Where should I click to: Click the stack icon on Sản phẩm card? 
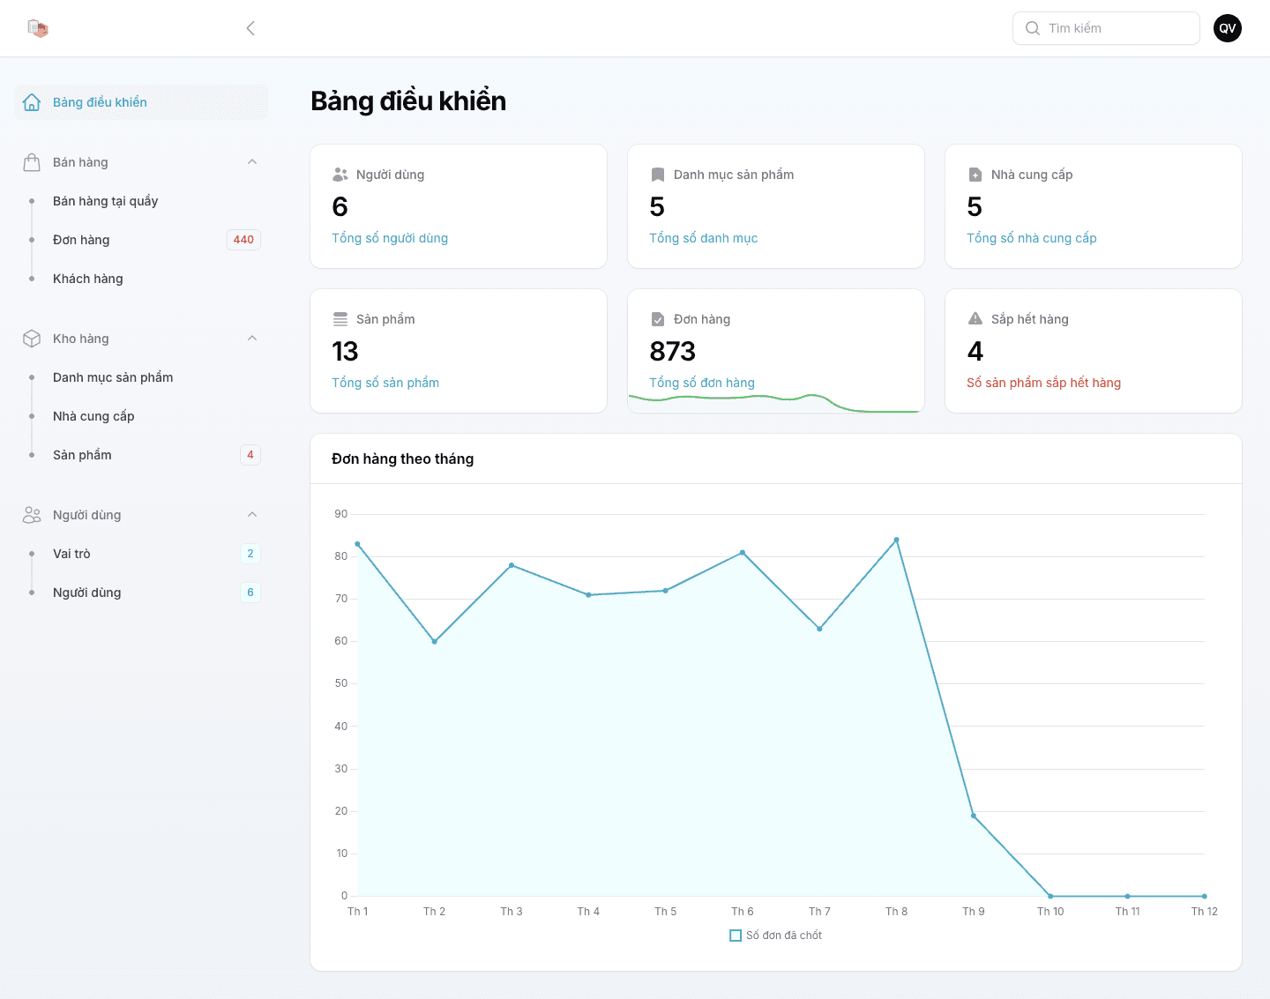340,319
